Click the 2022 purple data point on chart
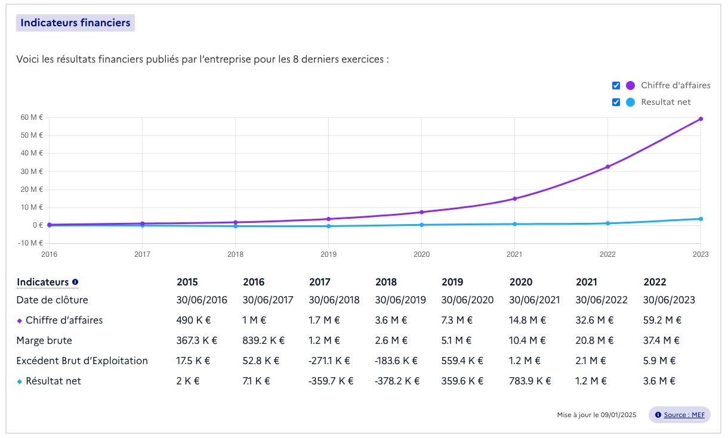 pos(607,167)
